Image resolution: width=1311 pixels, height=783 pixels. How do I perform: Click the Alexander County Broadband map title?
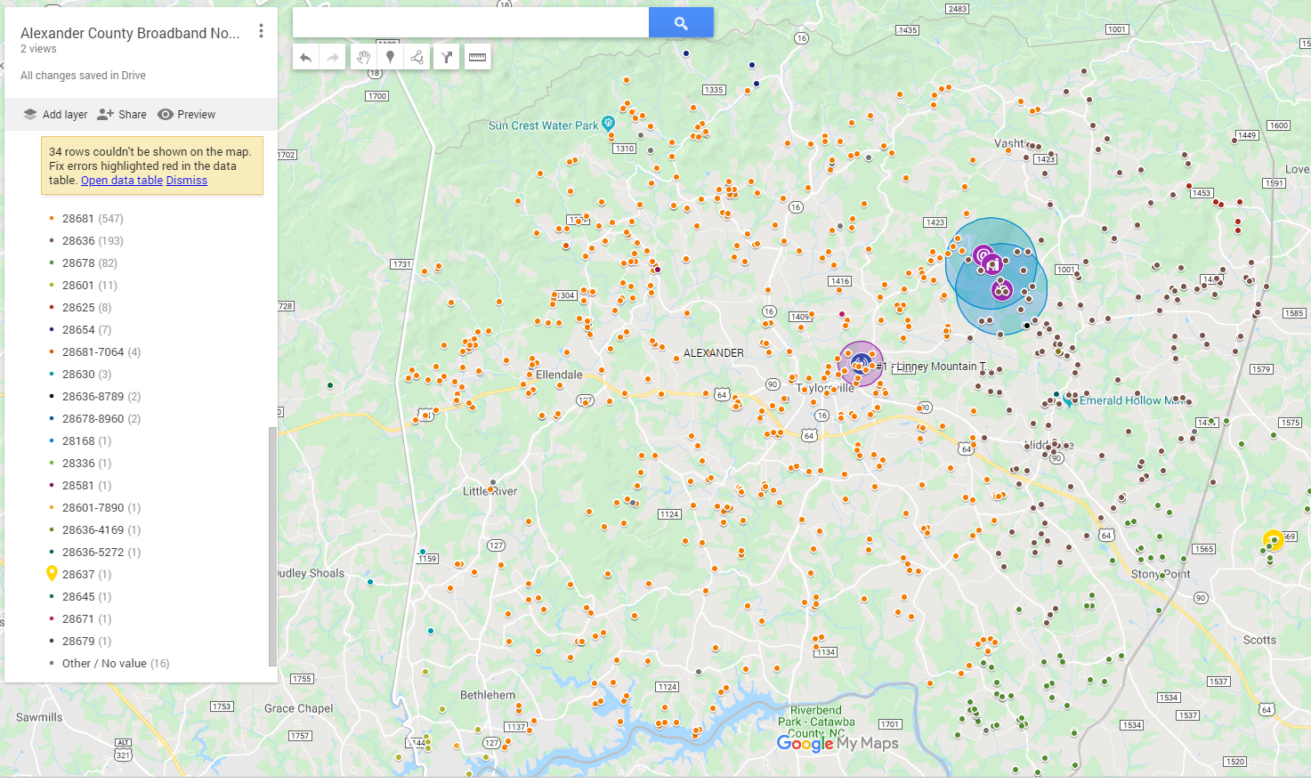point(130,33)
